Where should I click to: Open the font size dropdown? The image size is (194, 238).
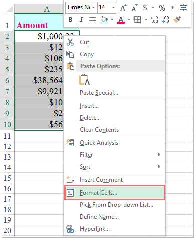pos(113,7)
